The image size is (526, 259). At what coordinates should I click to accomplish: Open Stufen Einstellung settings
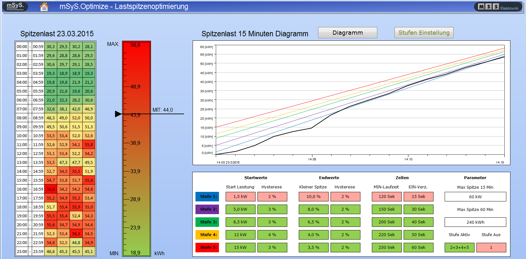[424, 33]
